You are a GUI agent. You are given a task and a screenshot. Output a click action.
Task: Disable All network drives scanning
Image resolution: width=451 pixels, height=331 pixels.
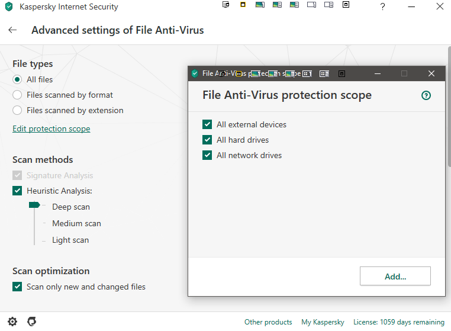[x=207, y=155]
